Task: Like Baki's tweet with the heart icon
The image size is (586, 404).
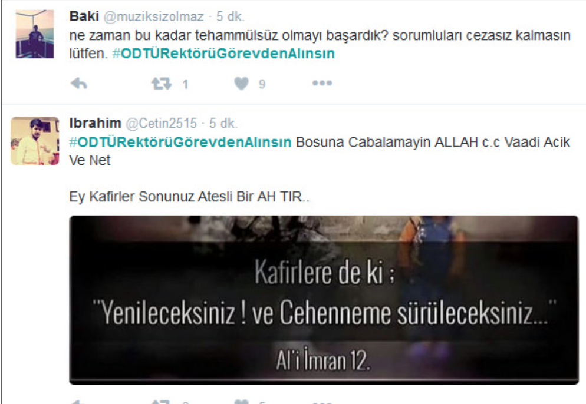Action: [x=242, y=83]
